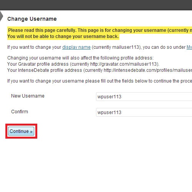The width and height of the screenshot is (192, 192).
Task: Click the highlighted 'Please read this page carefully' line
Action: point(100,30)
